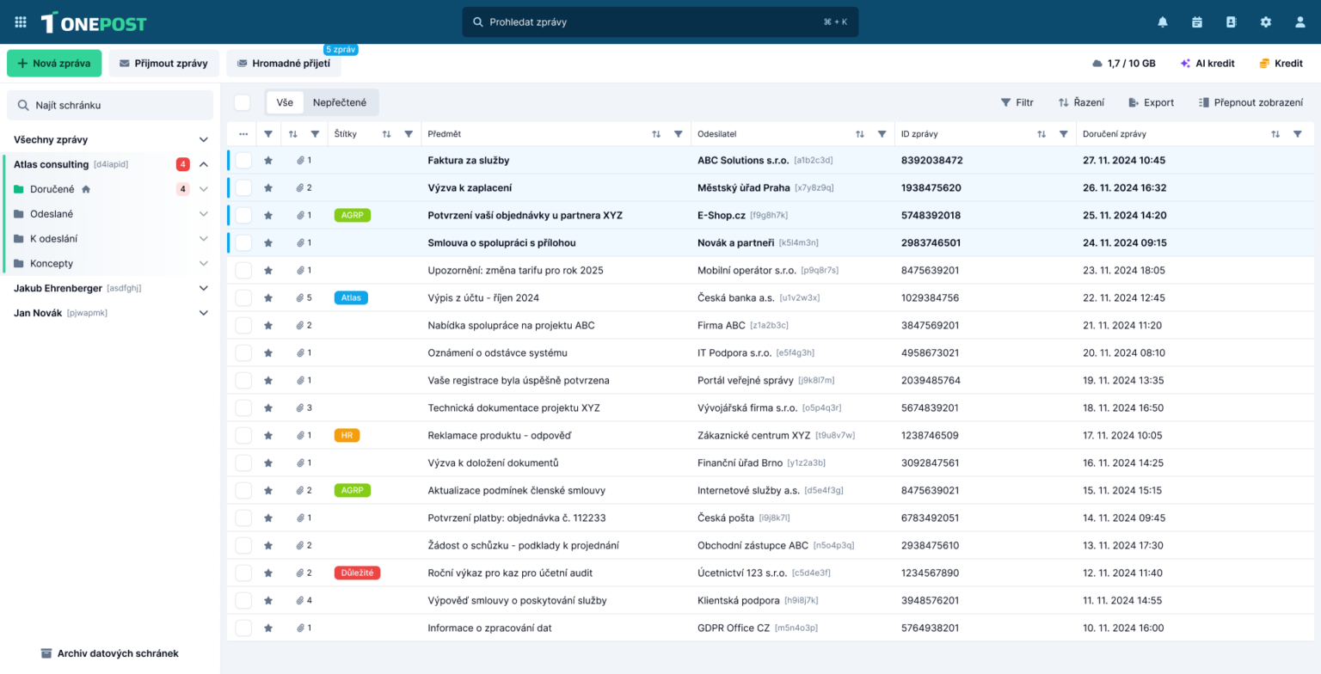This screenshot has width=1321, height=674.
Task: Open the Odeslané folder
Action: click(x=50, y=214)
